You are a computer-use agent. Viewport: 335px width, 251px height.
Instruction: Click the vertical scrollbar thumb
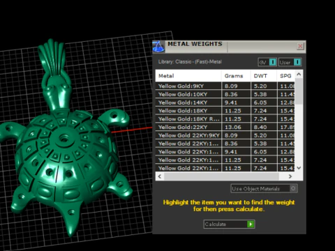pos(299,91)
